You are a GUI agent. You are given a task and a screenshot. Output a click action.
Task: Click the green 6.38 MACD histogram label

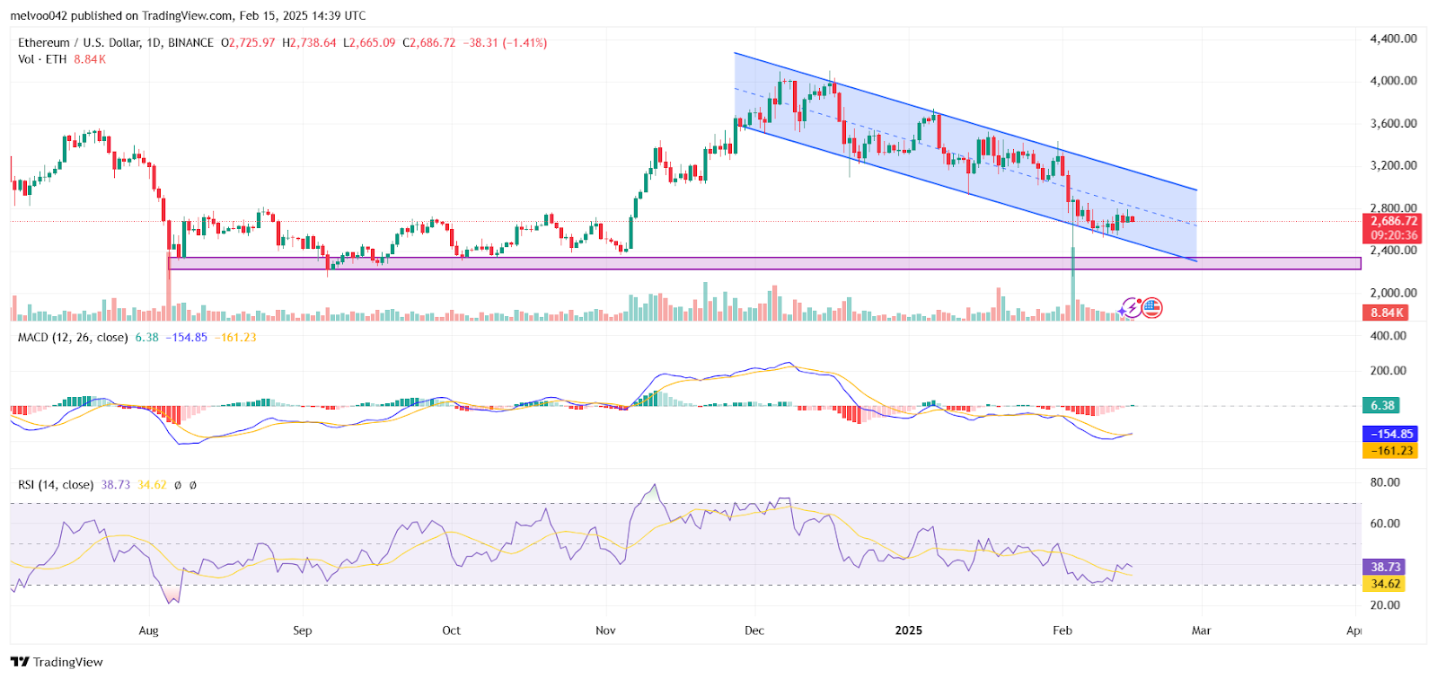click(1381, 406)
